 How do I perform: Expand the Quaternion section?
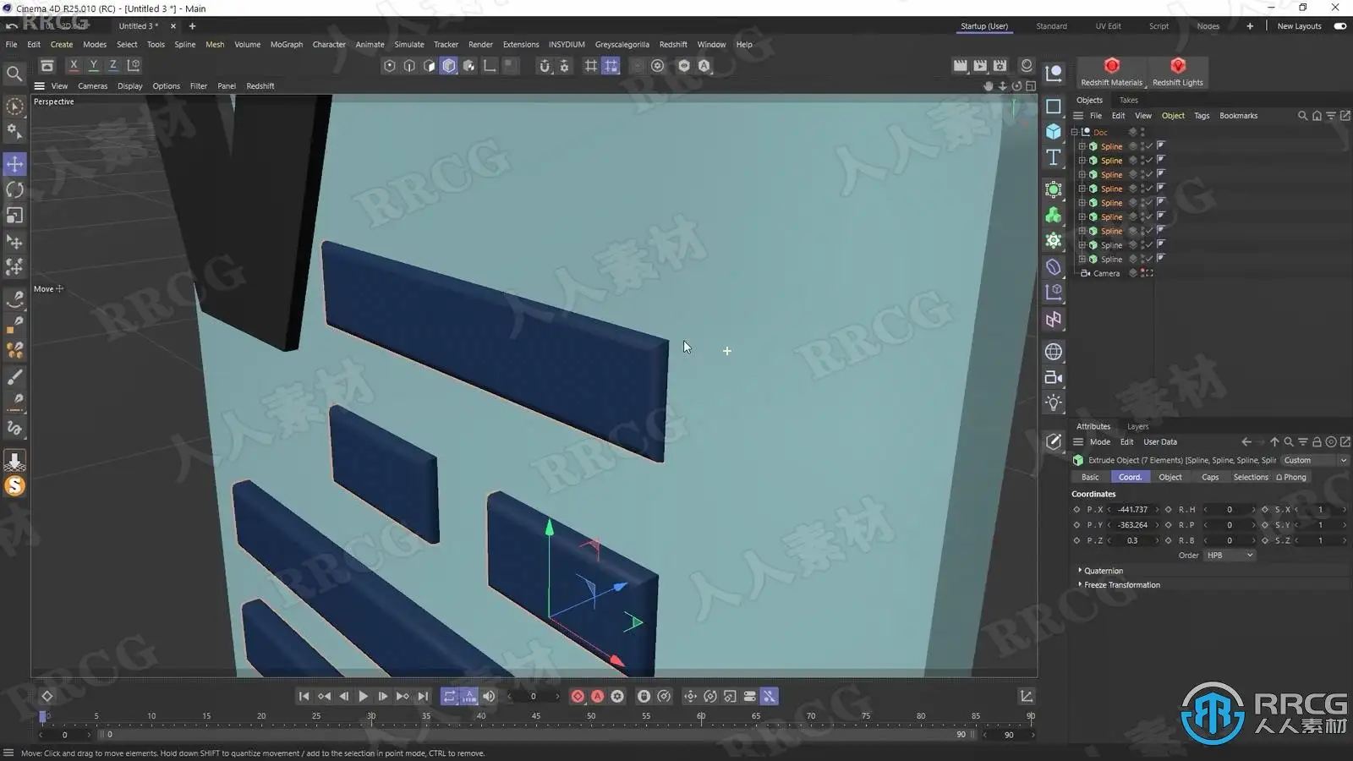1103,571
